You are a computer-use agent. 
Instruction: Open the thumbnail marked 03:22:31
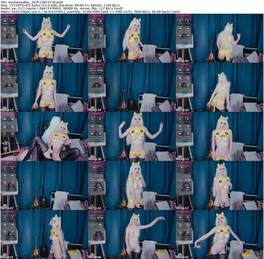point(44,234)
